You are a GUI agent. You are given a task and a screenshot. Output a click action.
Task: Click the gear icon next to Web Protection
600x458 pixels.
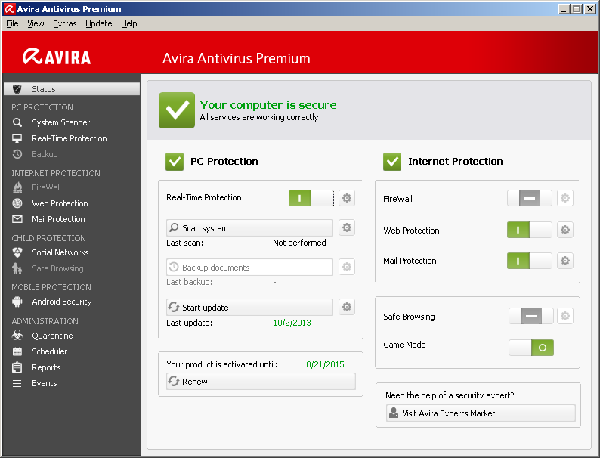[564, 230]
